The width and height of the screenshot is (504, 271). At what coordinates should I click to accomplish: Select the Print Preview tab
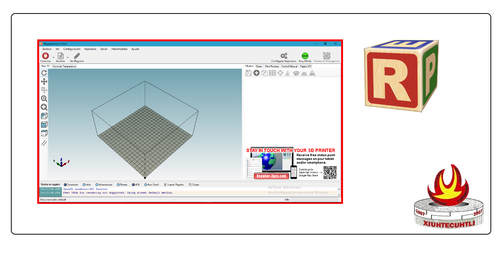point(272,66)
